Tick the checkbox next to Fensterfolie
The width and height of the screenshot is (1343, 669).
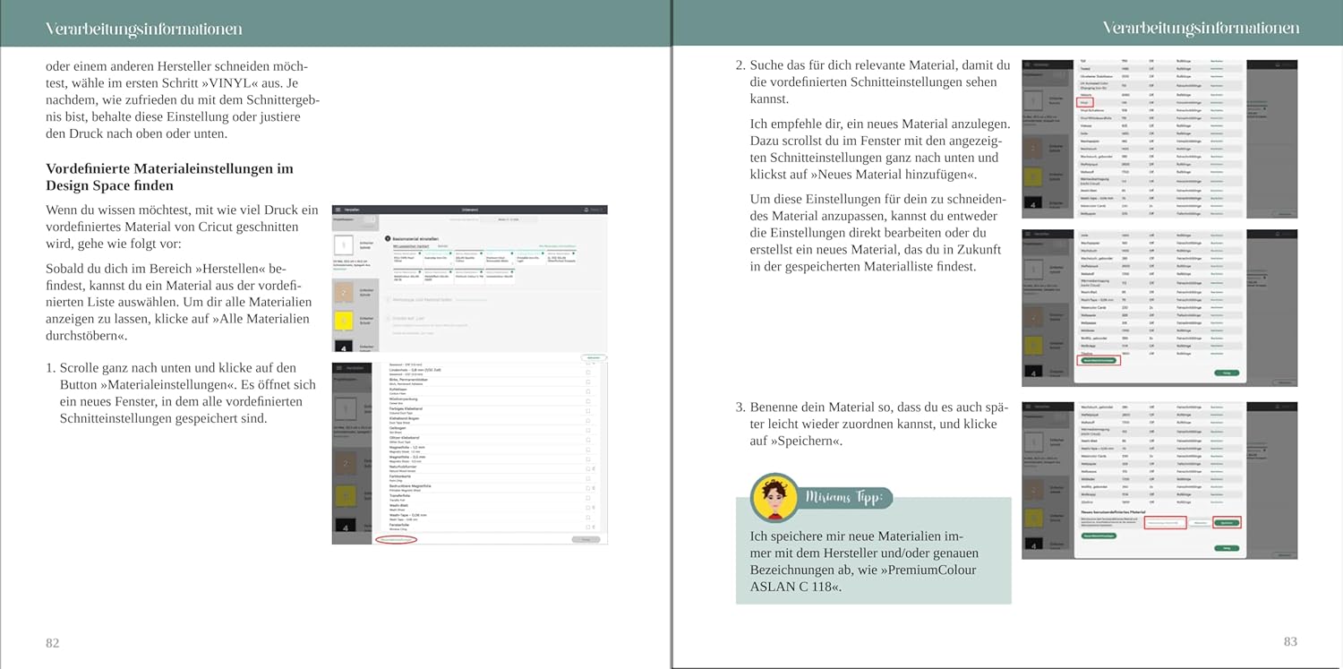[587, 526]
